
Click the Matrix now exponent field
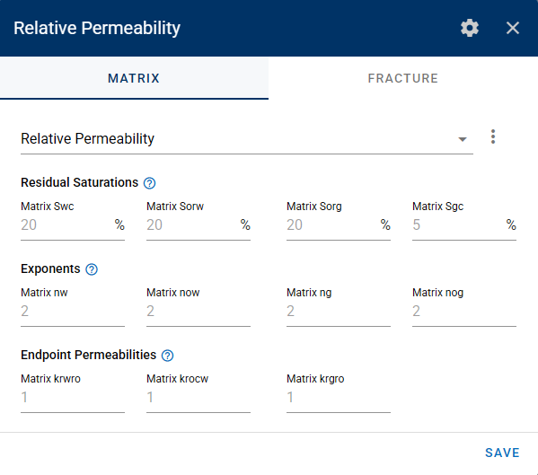coord(198,311)
